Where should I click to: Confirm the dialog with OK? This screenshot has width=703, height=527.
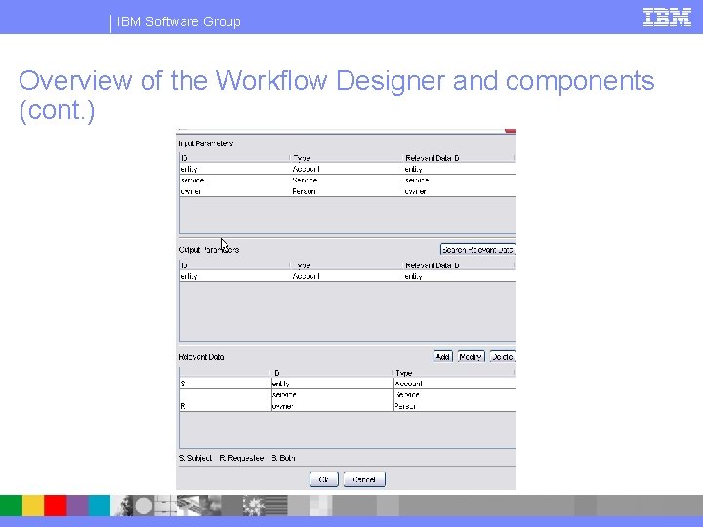pyautogui.click(x=324, y=479)
